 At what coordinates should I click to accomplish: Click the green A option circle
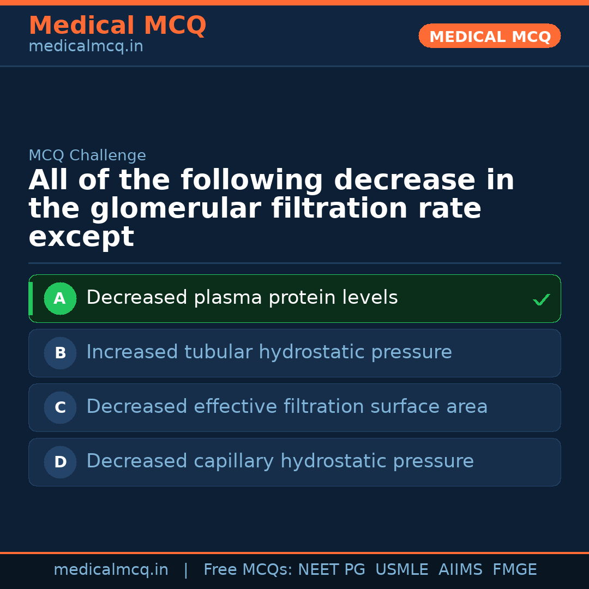pyautogui.click(x=60, y=298)
